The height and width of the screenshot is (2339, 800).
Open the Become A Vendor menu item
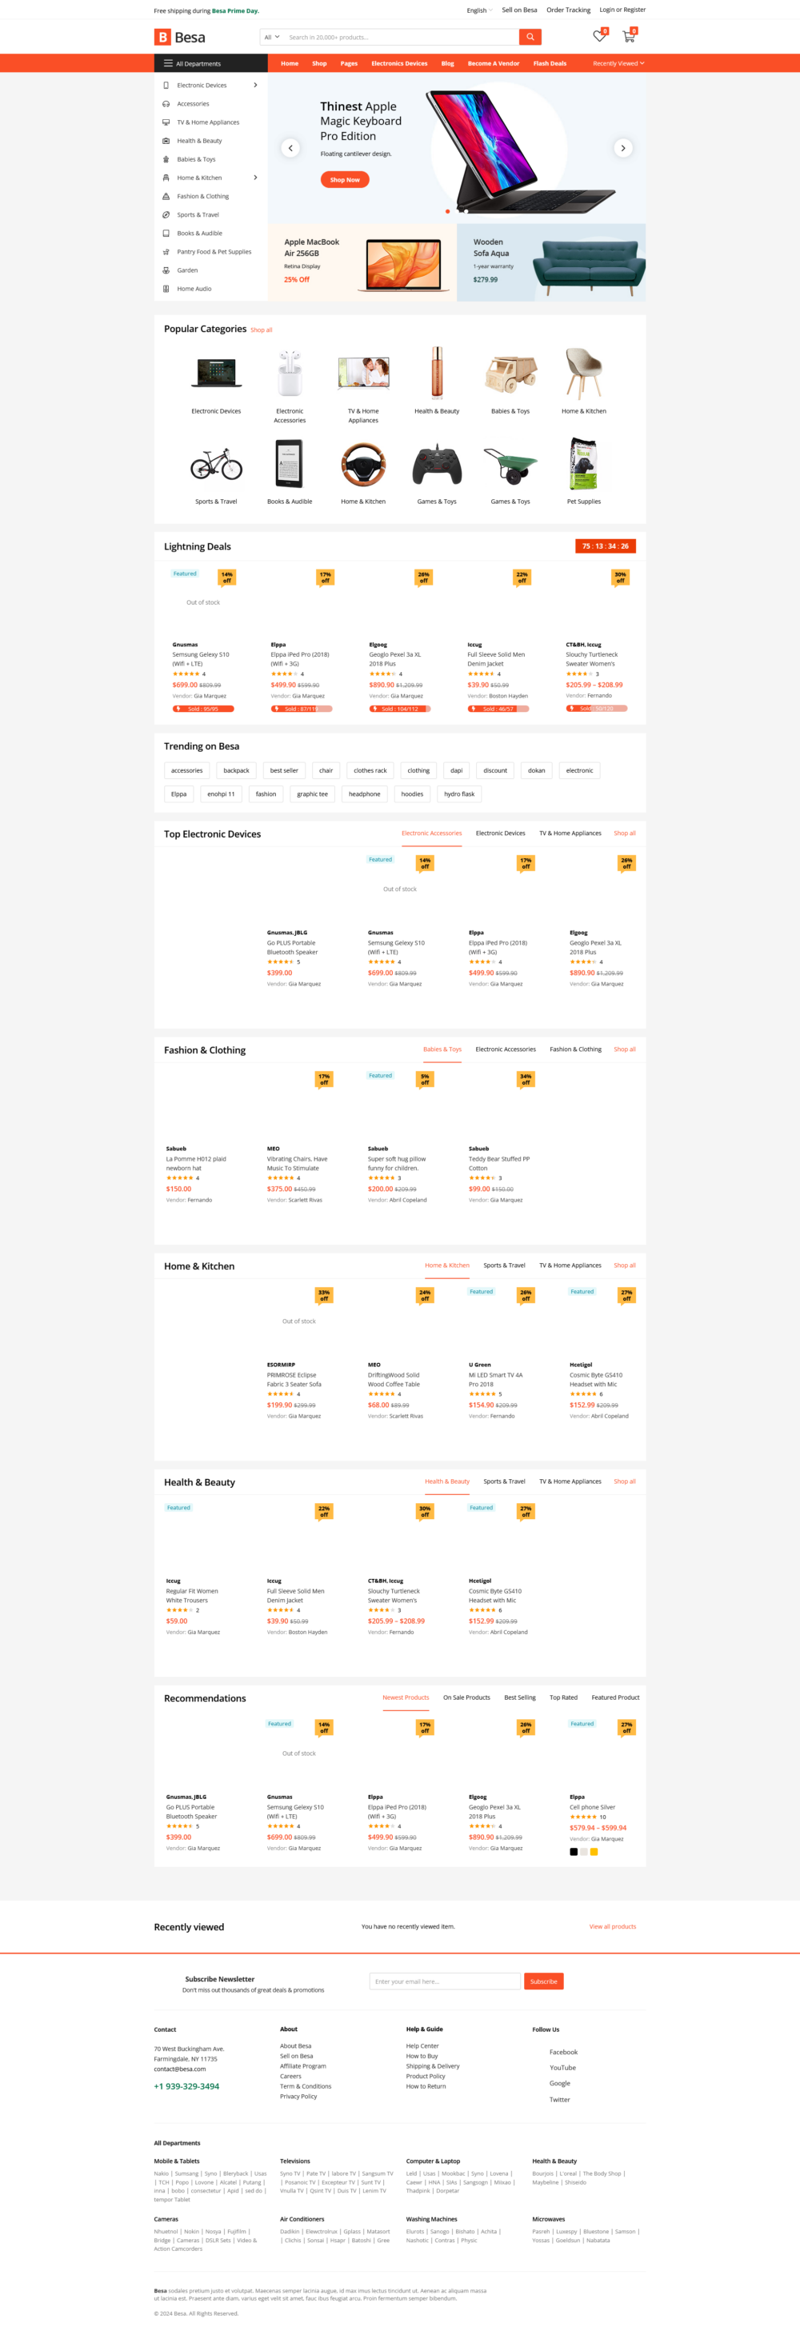493,63
